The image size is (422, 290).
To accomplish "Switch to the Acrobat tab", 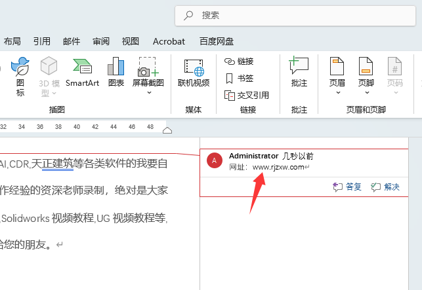I will 169,41.
